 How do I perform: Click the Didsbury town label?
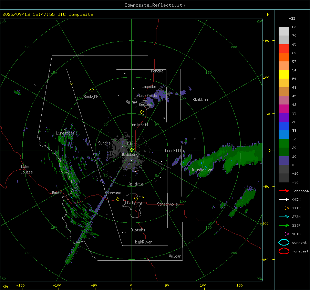pos(130,154)
